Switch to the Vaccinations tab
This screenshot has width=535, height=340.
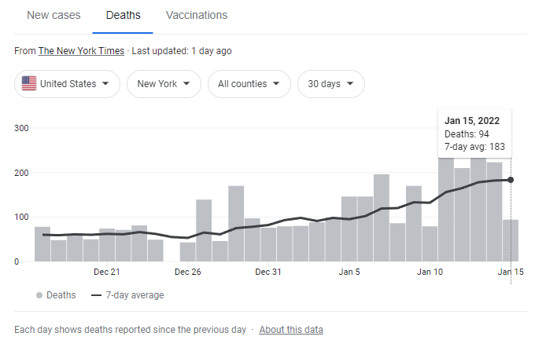[x=197, y=16]
